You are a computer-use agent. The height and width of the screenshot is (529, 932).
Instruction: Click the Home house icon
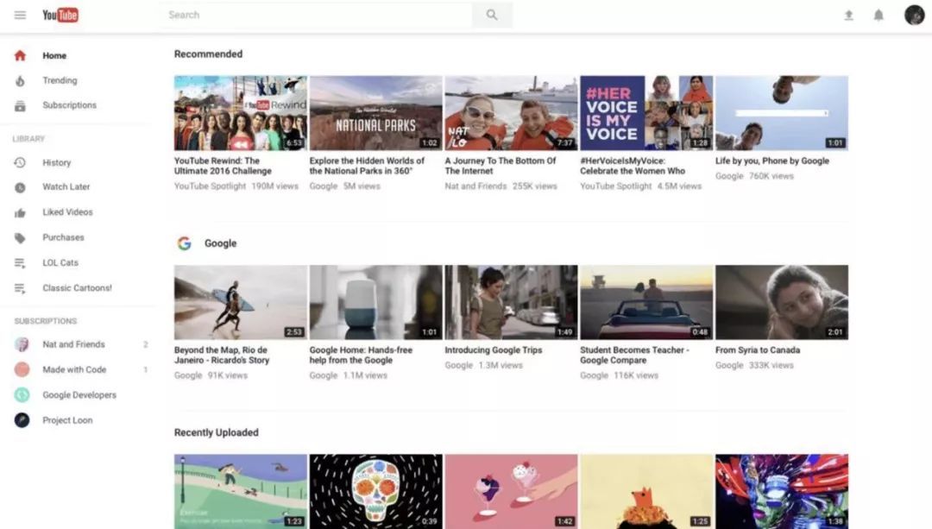coord(20,55)
